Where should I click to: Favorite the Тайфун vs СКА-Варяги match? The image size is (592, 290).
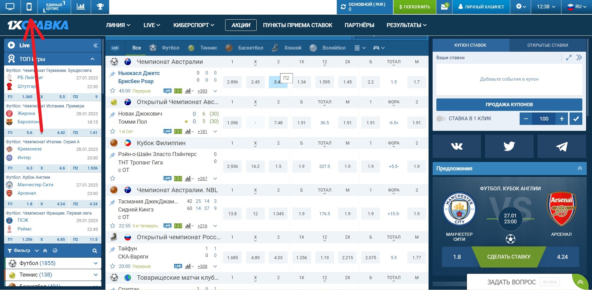(113, 266)
